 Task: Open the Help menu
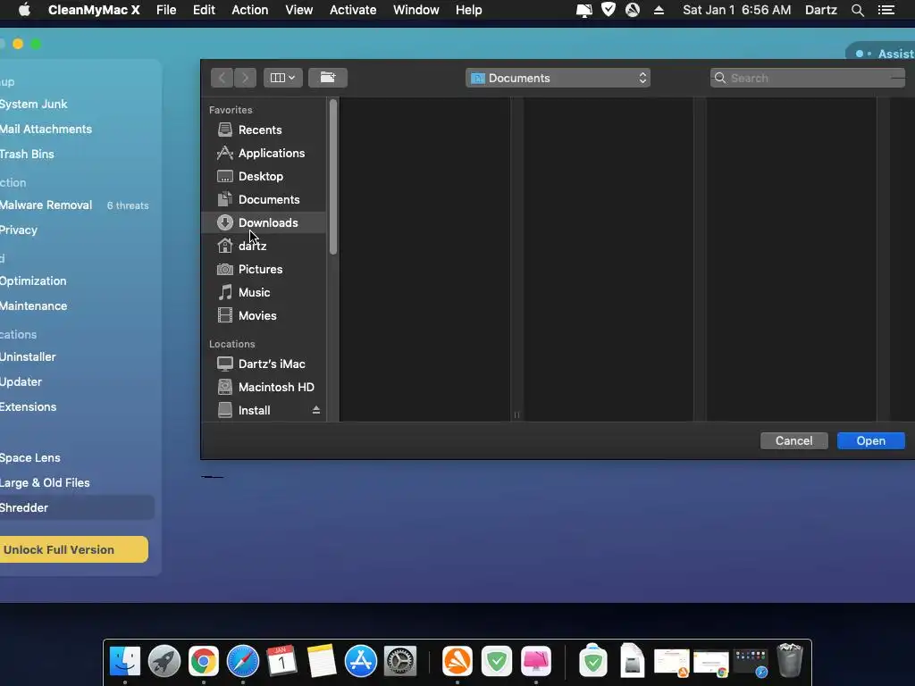coord(468,10)
